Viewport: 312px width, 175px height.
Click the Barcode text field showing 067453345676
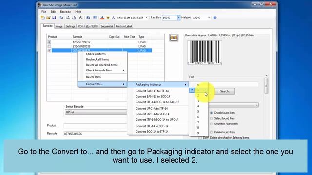(95, 134)
